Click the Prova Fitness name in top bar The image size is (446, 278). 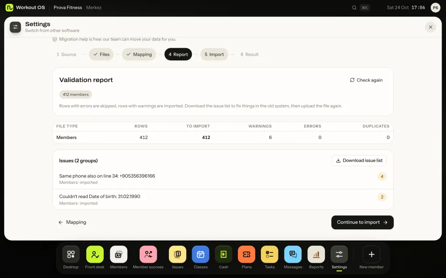pyautogui.click(x=68, y=8)
